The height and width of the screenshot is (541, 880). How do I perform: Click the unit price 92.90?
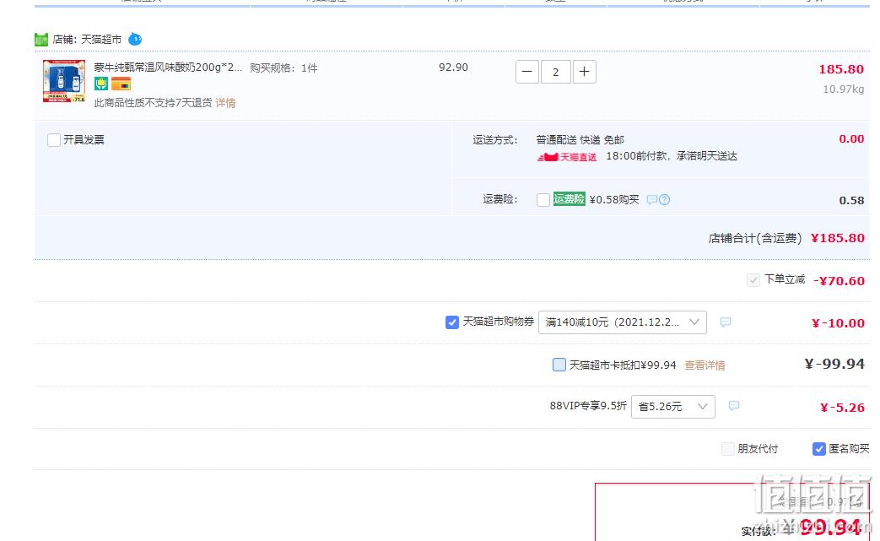click(x=453, y=68)
